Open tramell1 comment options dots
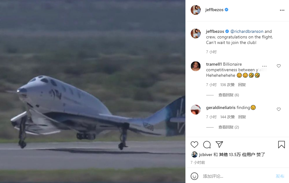The width and height of the screenshot is (289, 183). pos(264,66)
